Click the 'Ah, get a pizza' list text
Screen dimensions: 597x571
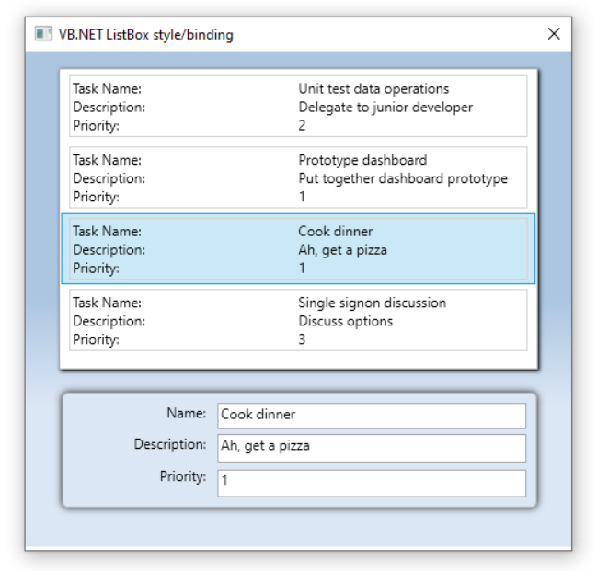tap(342, 250)
